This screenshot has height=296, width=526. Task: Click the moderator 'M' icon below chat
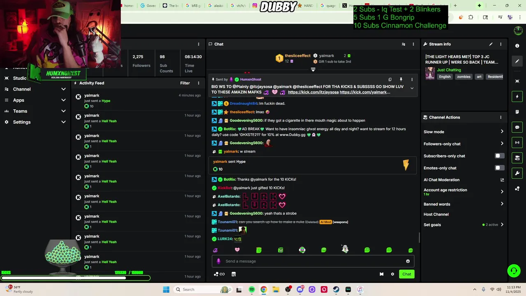(x=381, y=274)
